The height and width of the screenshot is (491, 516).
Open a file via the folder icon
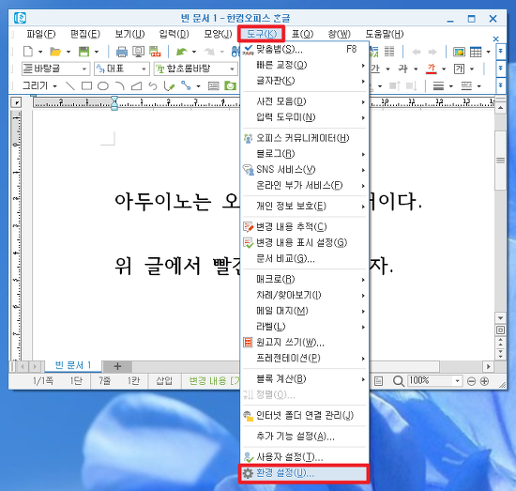[x=55, y=52]
